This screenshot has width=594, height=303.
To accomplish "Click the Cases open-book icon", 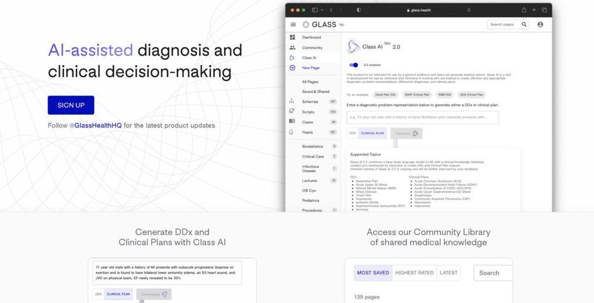I will pyautogui.click(x=291, y=122).
